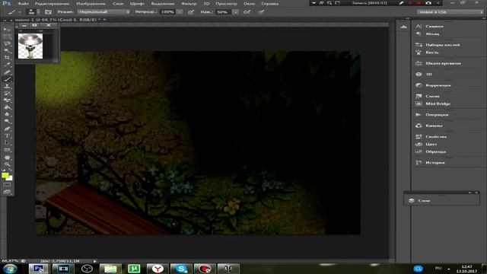Toggle pressure for brush size
487x274 pixels.
(x=262, y=12)
